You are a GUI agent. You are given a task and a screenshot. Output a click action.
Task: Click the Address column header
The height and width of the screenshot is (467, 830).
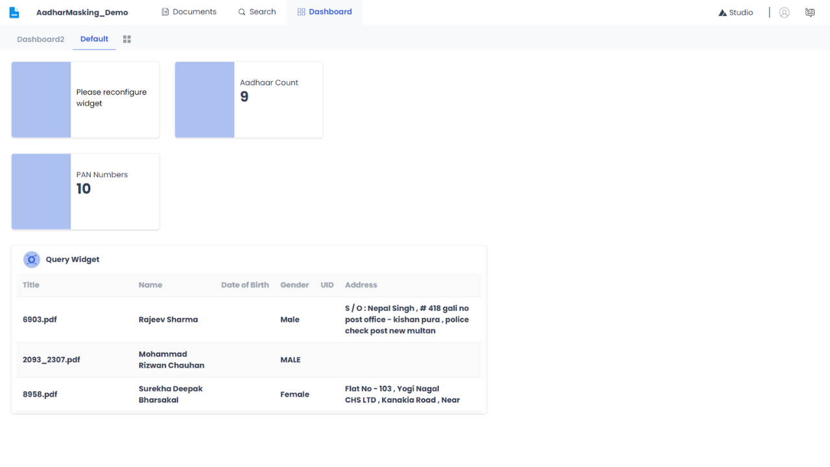361,285
